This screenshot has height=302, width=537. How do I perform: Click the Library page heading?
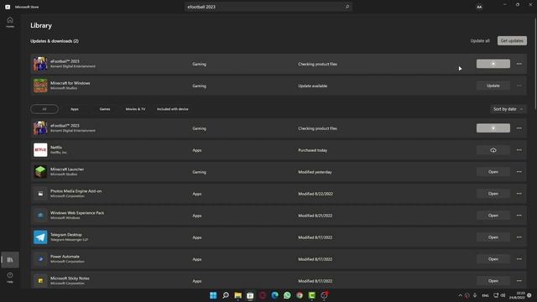pyautogui.click(x=41, y=25)
